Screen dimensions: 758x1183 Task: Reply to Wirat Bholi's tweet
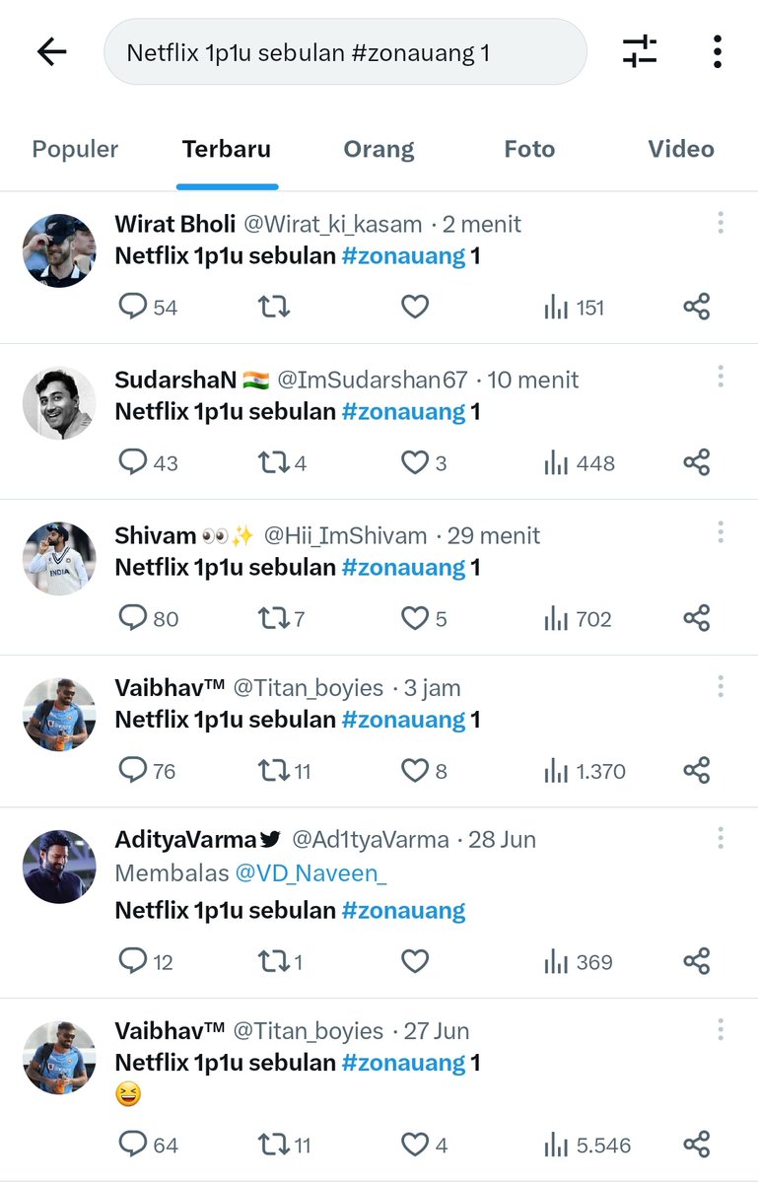tap(148, 308)
